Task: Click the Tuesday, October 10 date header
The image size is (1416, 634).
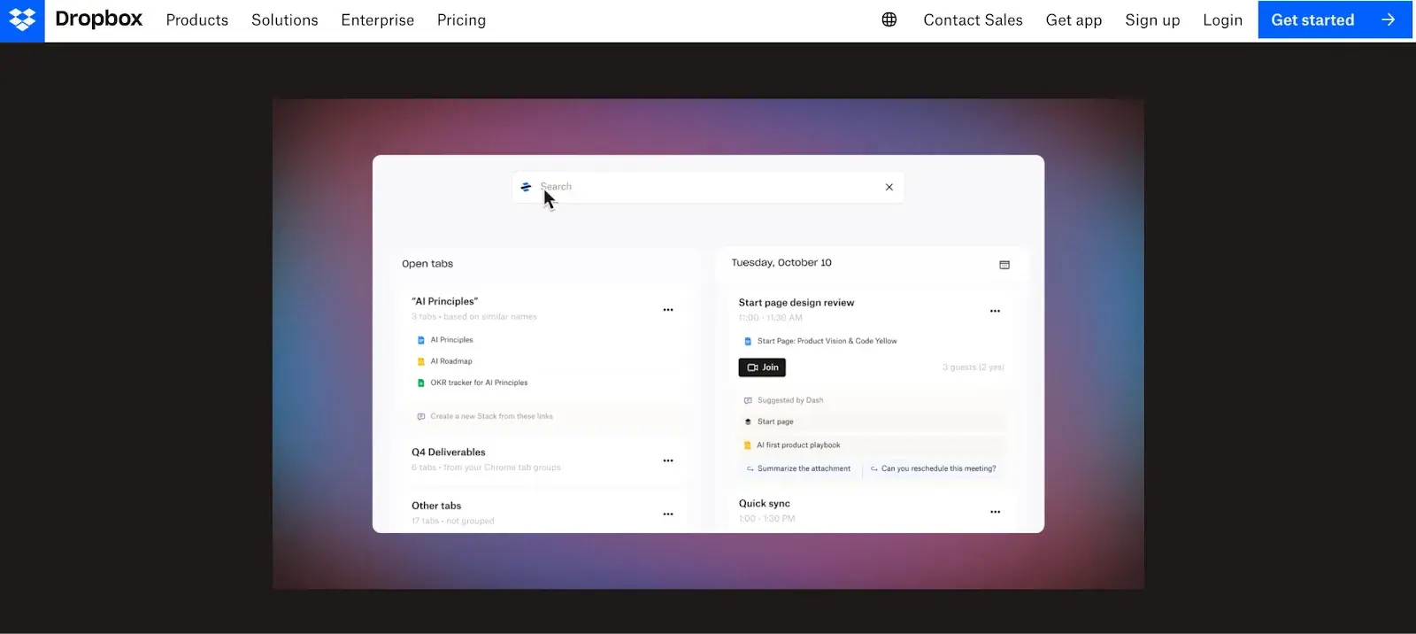Action: (781, 262)
